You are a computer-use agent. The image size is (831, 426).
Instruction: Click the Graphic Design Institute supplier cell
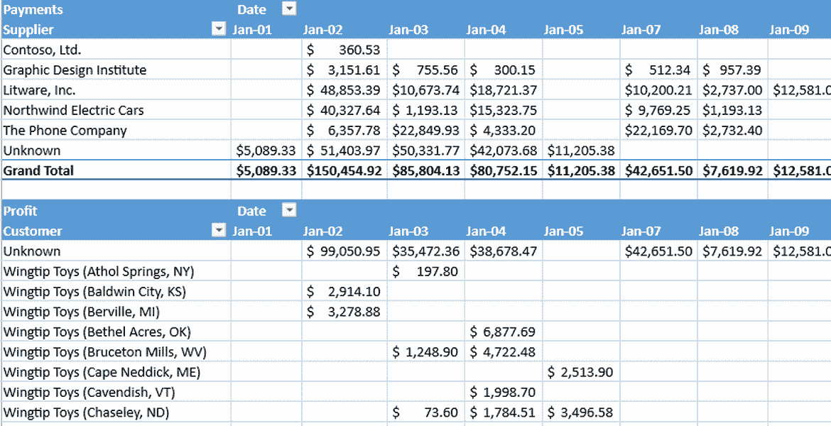click(x=75, y=70)
